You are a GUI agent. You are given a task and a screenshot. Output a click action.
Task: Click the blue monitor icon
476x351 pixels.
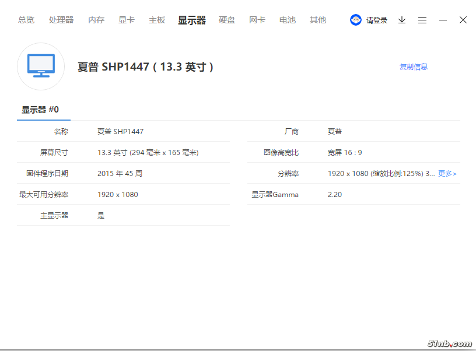coord(41,66)
